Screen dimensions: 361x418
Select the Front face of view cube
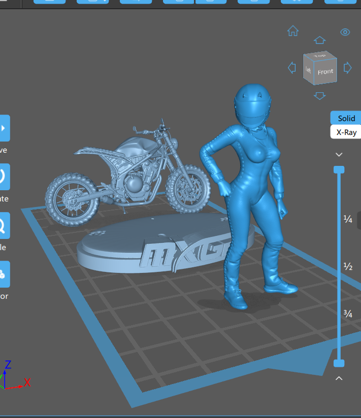(325, 72)
